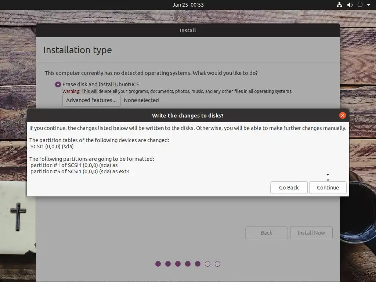Click the Continue button in the dialog
Image resolution: width=376 pixels, height=282 pixels.
tap(328, 188)
